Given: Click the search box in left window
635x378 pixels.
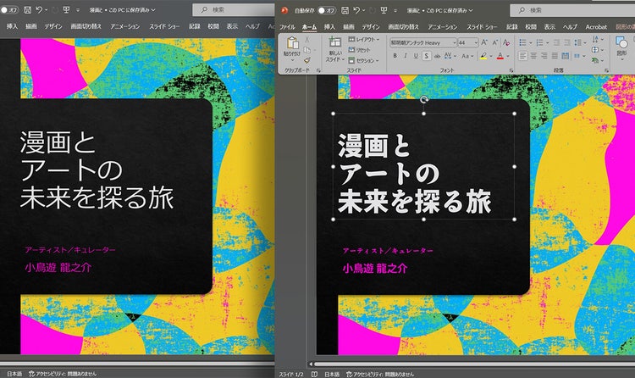Looking at the screenshot, I should pos(234,9).
